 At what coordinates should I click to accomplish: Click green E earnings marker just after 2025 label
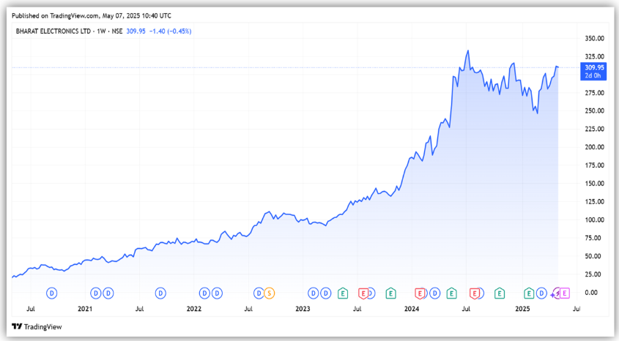tap(529, 293)
